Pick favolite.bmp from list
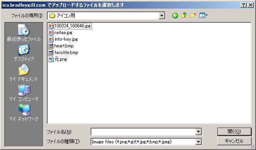Screen dimensions: 256x150 (64, 52)
